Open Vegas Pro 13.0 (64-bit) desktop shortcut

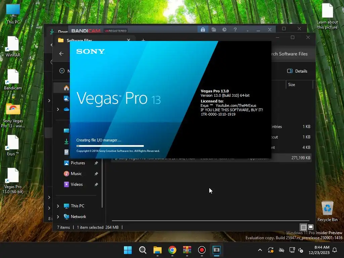pyautogui.click(x=13, y=181)
